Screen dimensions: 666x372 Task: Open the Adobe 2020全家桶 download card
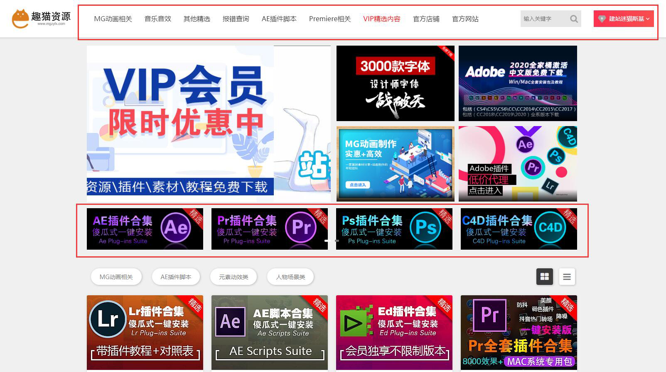pos(518,83)
